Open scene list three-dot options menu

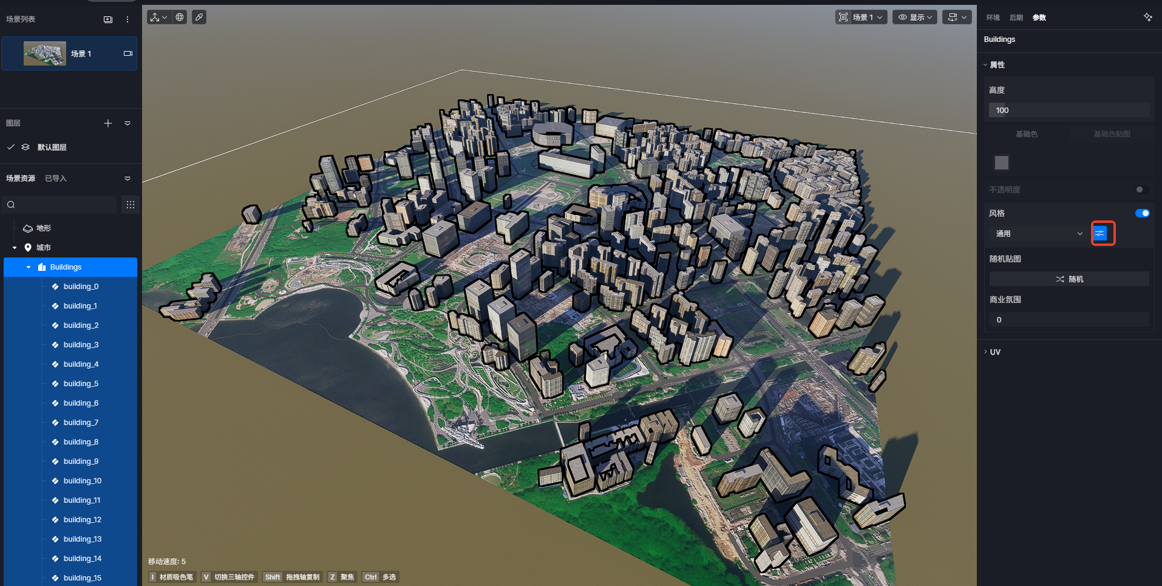coord(127,19)
